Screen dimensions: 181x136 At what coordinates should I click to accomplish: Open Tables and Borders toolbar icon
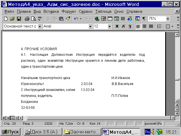104,19
